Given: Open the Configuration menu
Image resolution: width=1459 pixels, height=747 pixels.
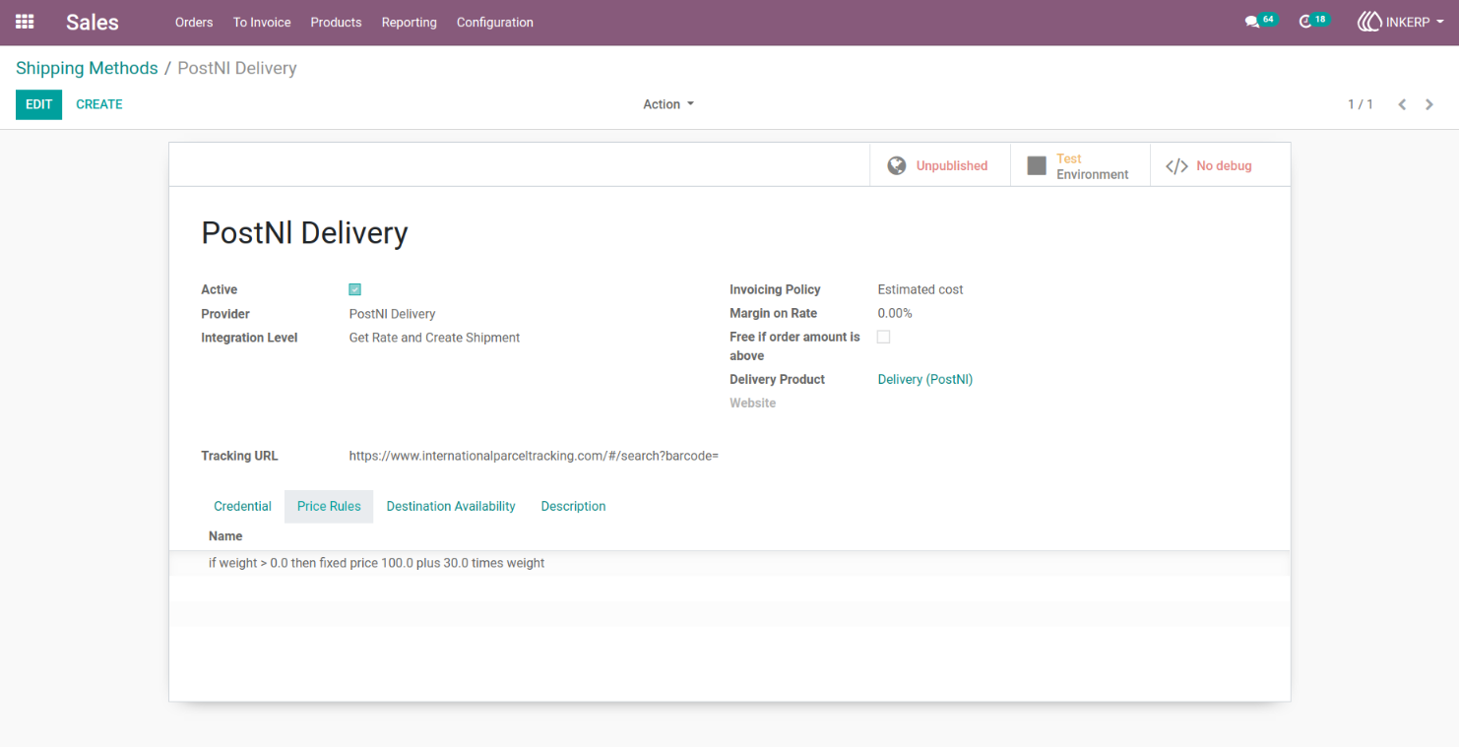Looking at the screenshot, I should (495, 22).
